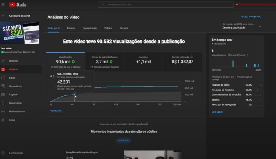Open the Comentários icon in the sidebar
Viewport: 276px width, 159px height.
click(3, 86)
